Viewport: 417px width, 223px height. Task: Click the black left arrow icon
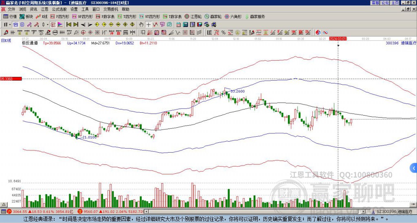(83, 25)
